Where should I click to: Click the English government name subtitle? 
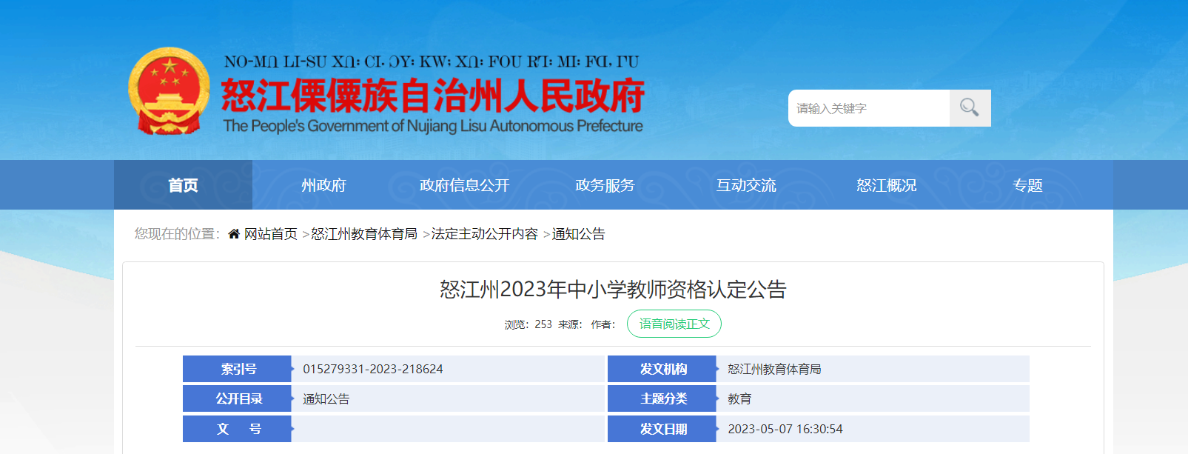pos(433,126)
